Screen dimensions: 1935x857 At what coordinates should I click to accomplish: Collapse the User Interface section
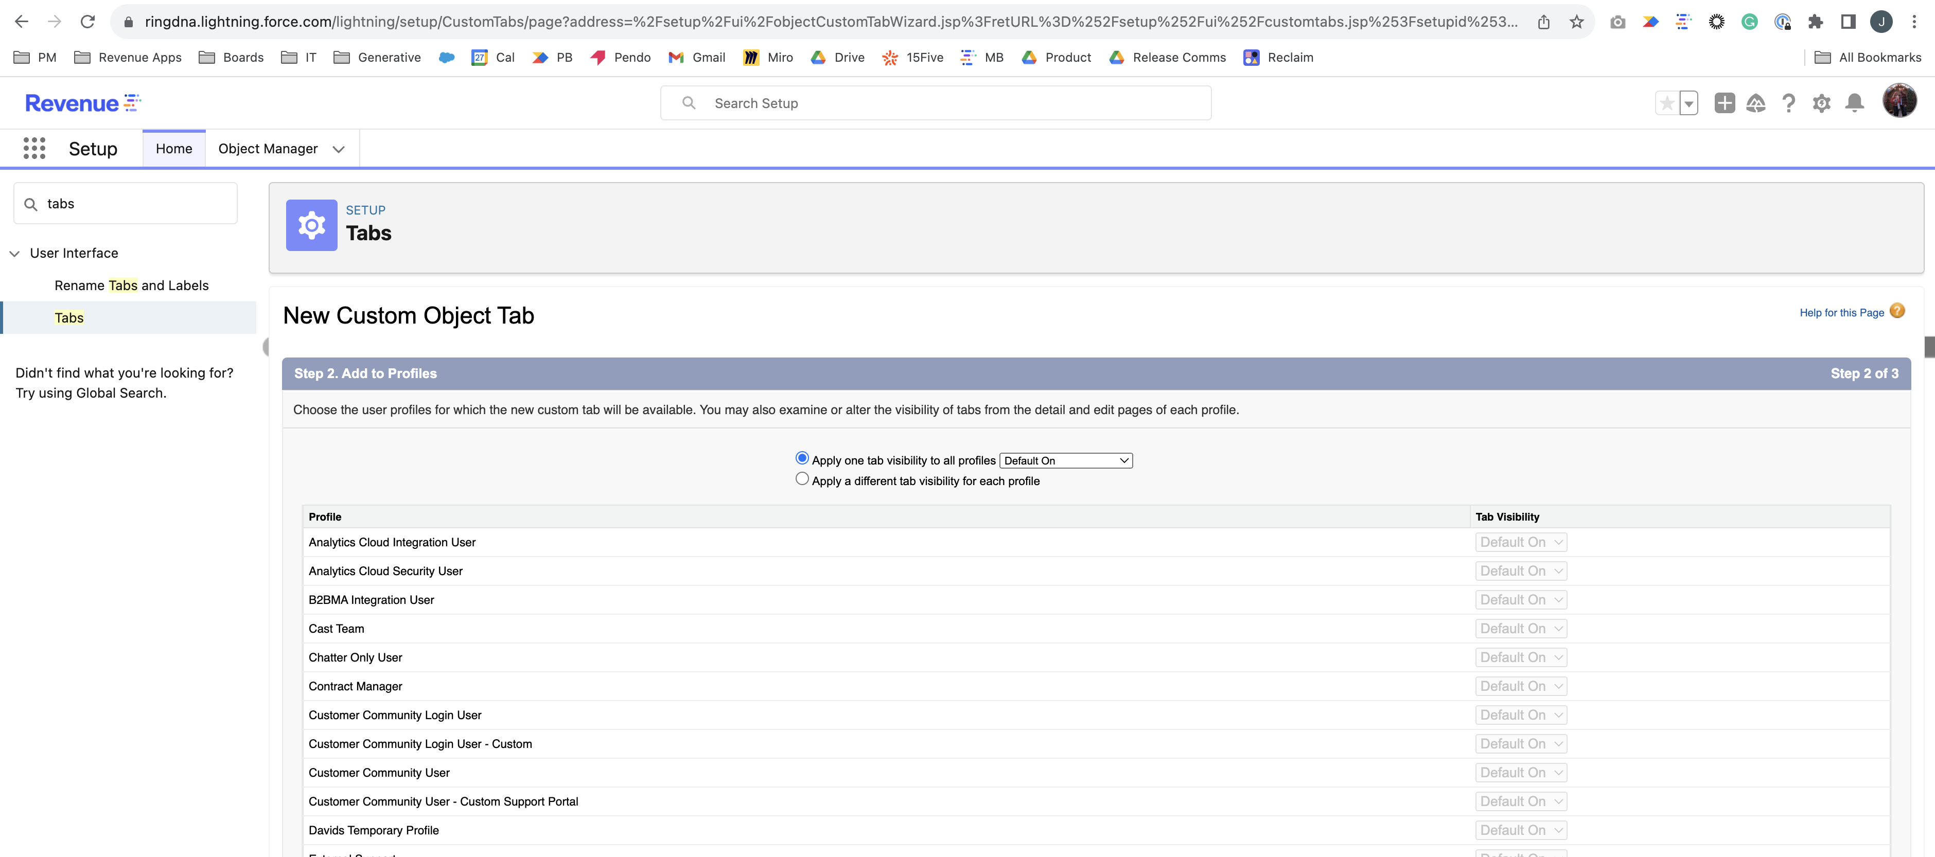click(x=15, y=253)
